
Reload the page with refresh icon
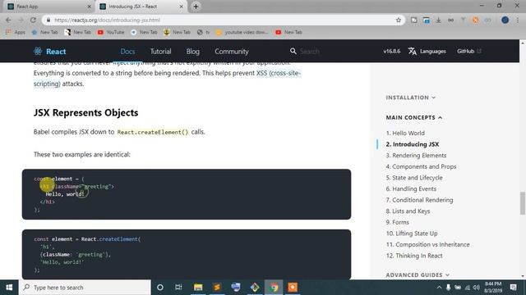tap(33, 20)
